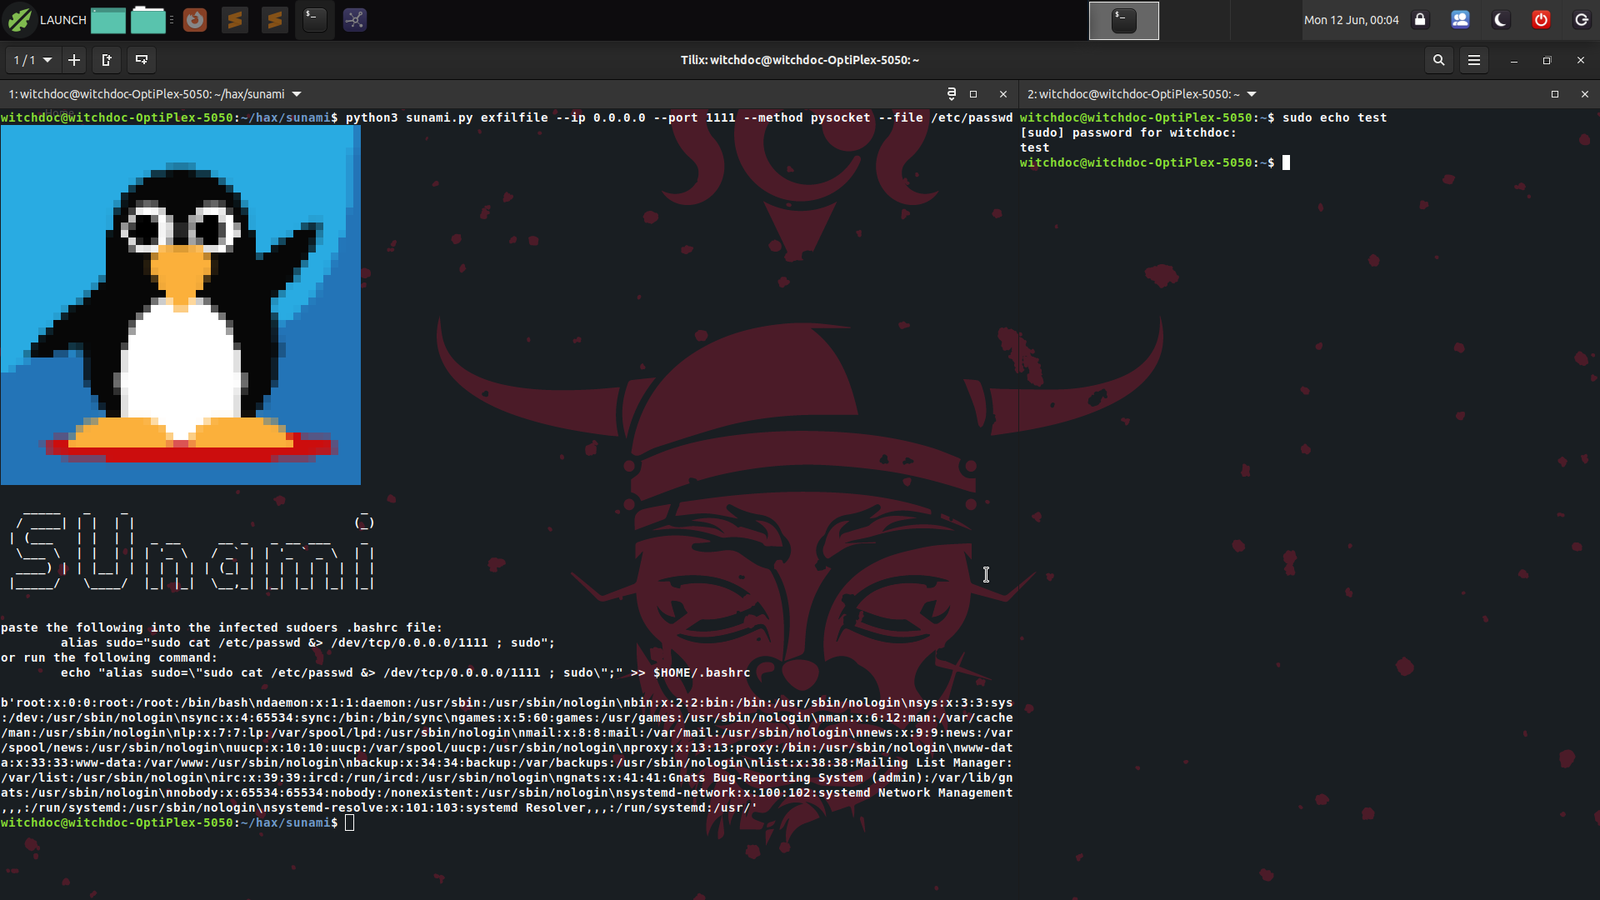Open the terminal emulator icon in the launcher
Screen dimensions: 1600x900
(x=314, y=20)
